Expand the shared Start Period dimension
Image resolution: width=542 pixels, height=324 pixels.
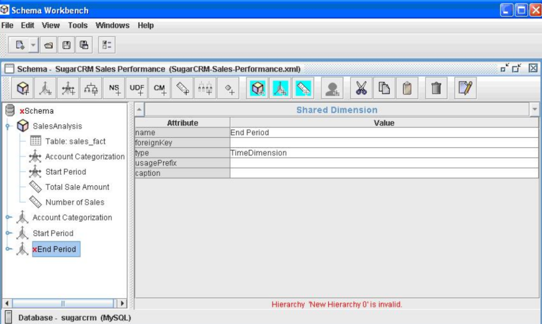click(x=8, y=233)
